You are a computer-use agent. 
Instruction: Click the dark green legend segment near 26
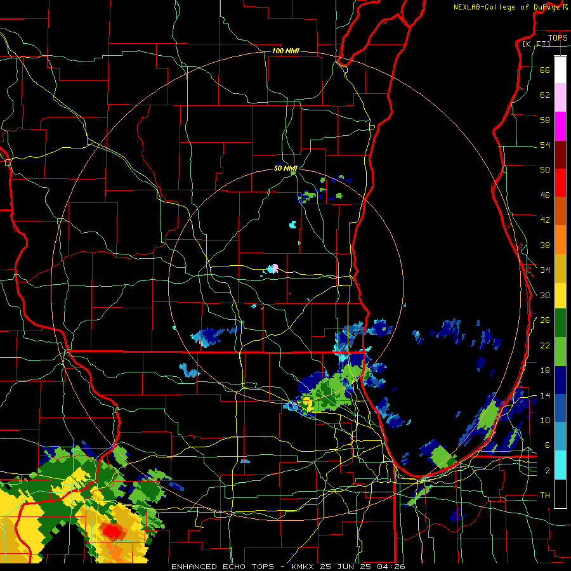pos(560,323)
